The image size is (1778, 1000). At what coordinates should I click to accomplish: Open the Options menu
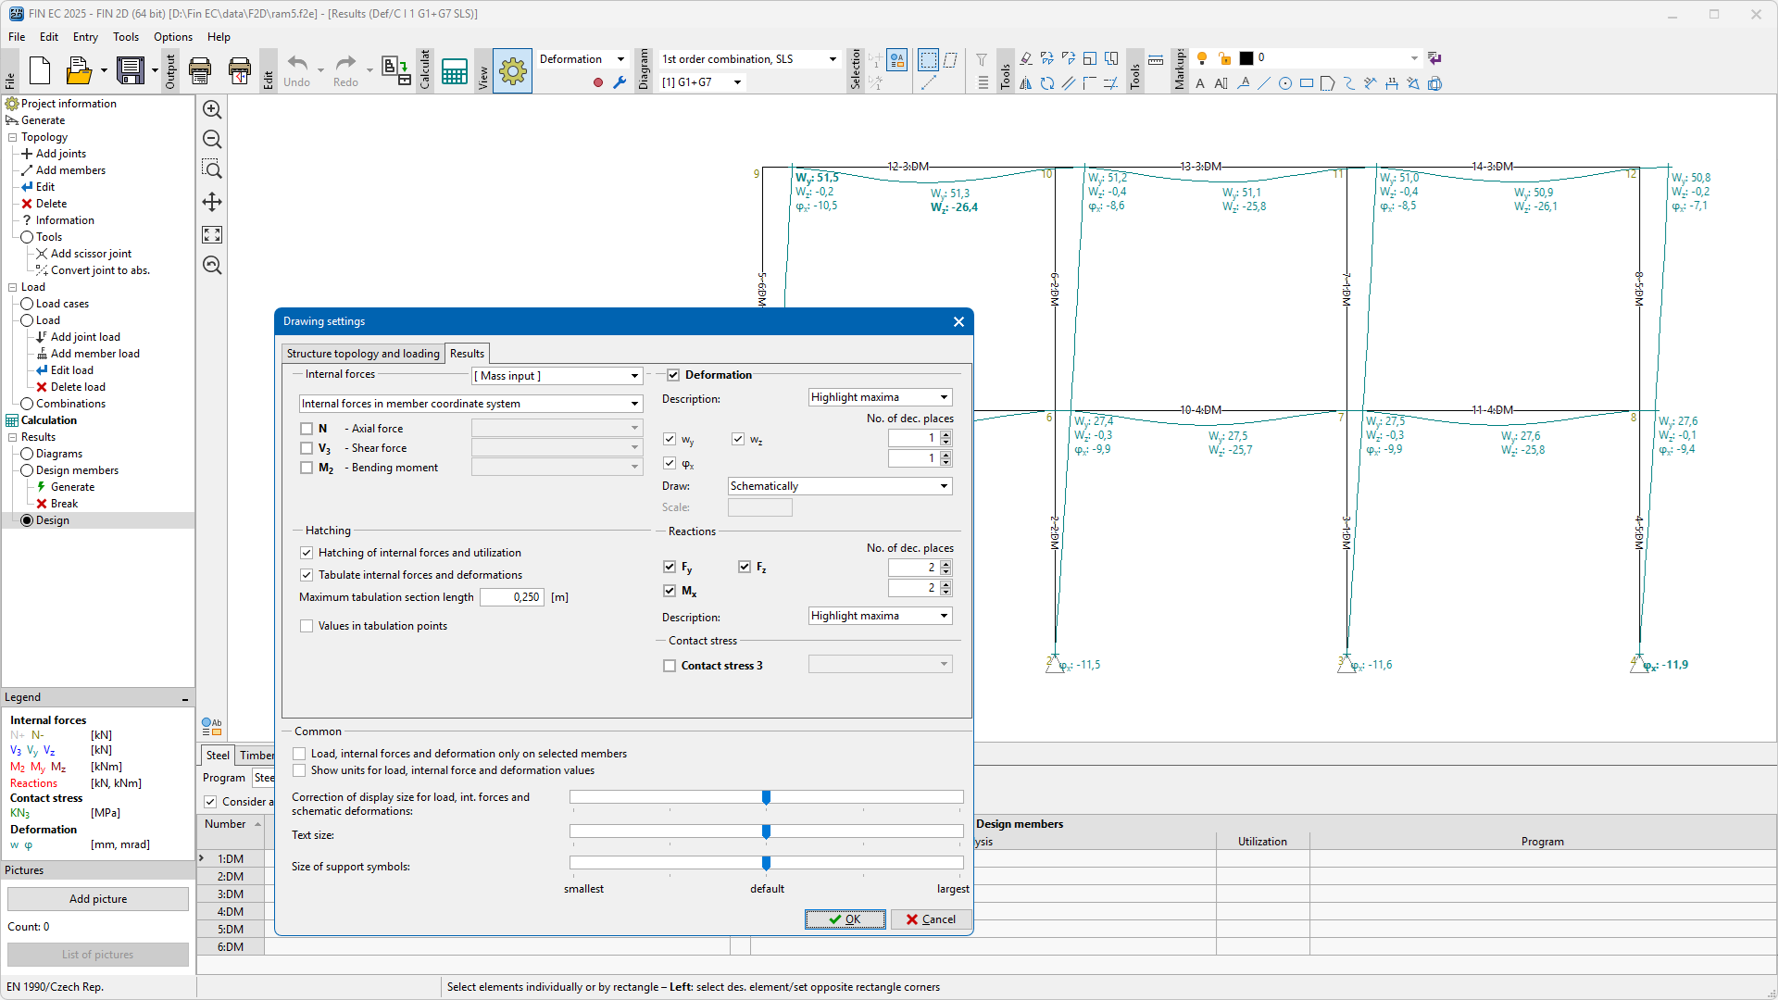click(172, 37)
